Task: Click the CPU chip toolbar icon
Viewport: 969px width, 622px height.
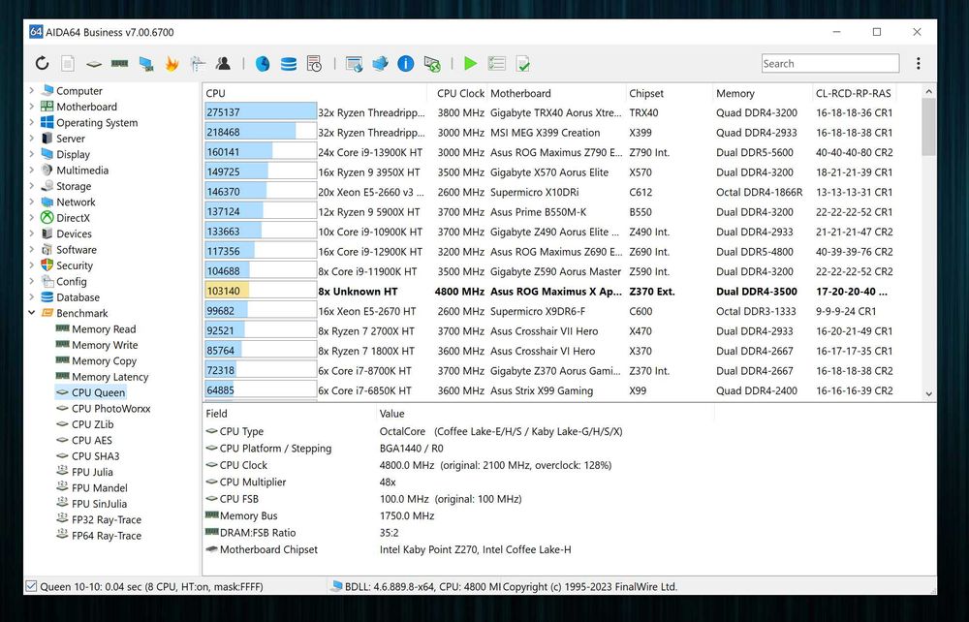Action: [x=94, y=64]
